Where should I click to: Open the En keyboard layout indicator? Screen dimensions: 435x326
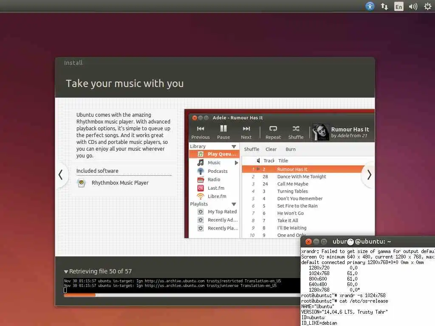[398, 7]
